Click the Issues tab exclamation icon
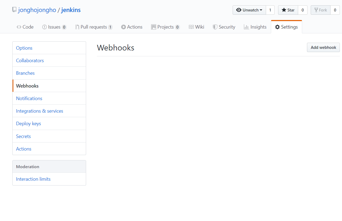This screenshot has width=342, height=221. tap(44, 27)
